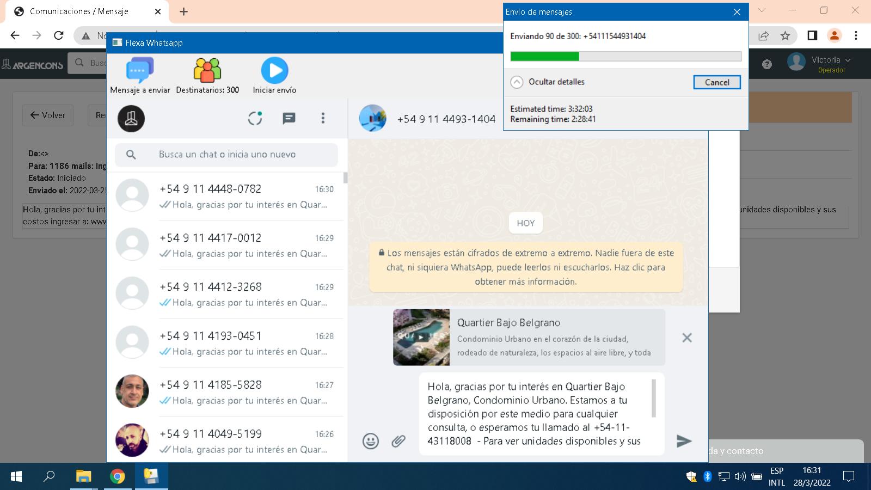The width and height of the screenshot is (871, 490).
Task: Click the contact name +54 9 11 4493-1404 header
Action: coord(446,119)
